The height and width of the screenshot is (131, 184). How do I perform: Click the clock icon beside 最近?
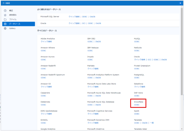coord(5,11)
